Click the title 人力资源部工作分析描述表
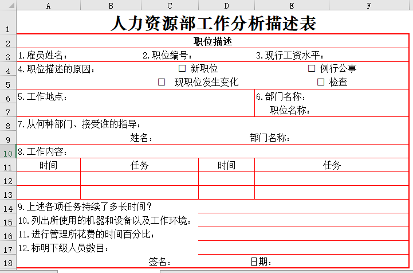This screenshot has width=413, height=273. 213,24
